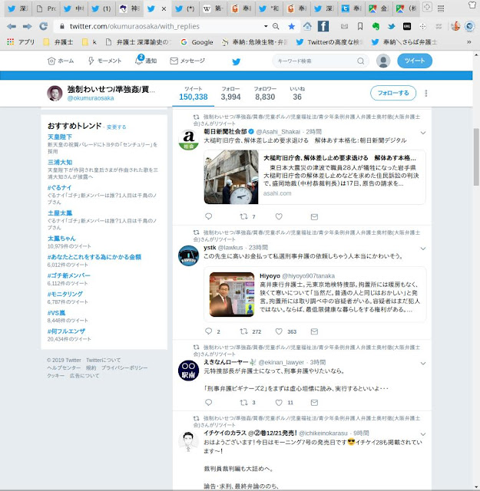Image resolution: width=480 pixels, height=491 pixels.
Task: Open trend 天皇陛下
Action: point(60,137)
